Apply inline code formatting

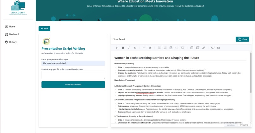[x=213, y=48]
